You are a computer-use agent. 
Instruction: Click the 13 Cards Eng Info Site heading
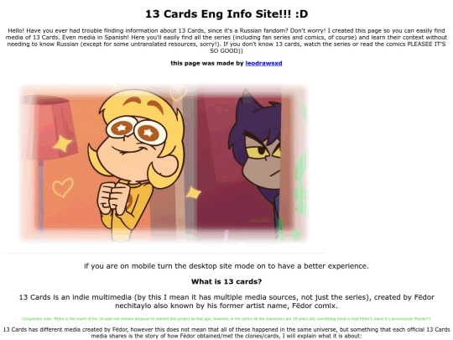226,14
